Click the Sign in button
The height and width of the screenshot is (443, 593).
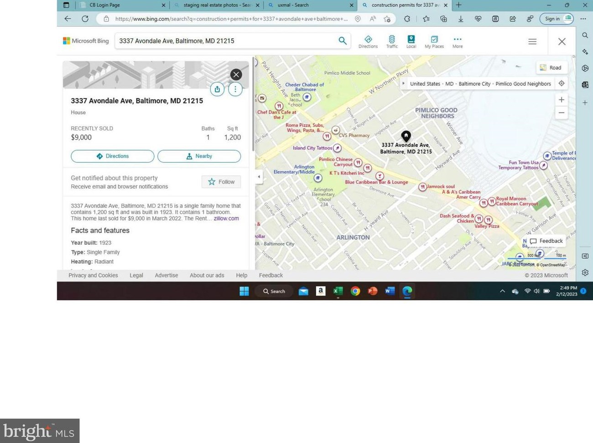tap(557, 19)
